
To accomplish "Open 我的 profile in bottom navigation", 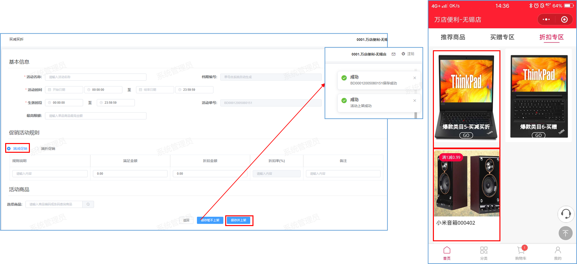I will pyautogui.click(x=558, y=253).
